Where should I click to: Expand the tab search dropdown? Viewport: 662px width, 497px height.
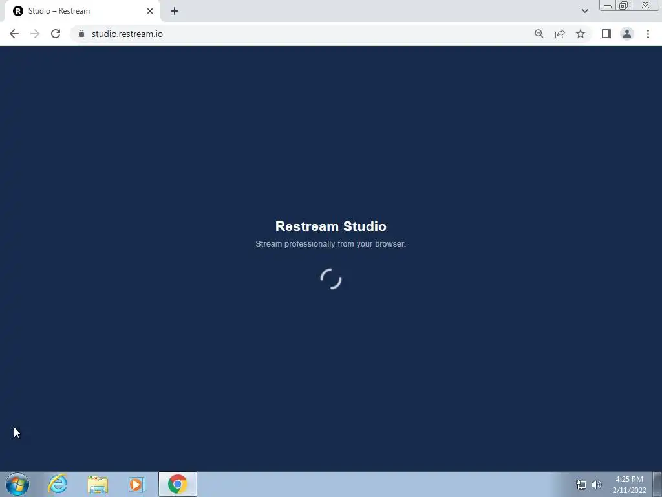pyautogui.click(x=584, y=11)
